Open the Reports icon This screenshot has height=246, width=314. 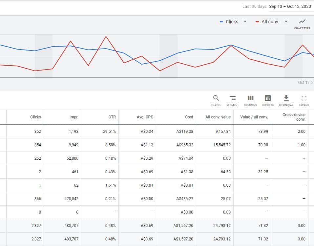pos(268,98)
